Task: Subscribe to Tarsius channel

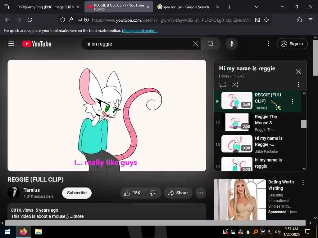Action: coord(77,193)
